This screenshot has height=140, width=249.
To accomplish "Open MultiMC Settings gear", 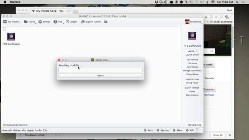I will click(44, 22).
